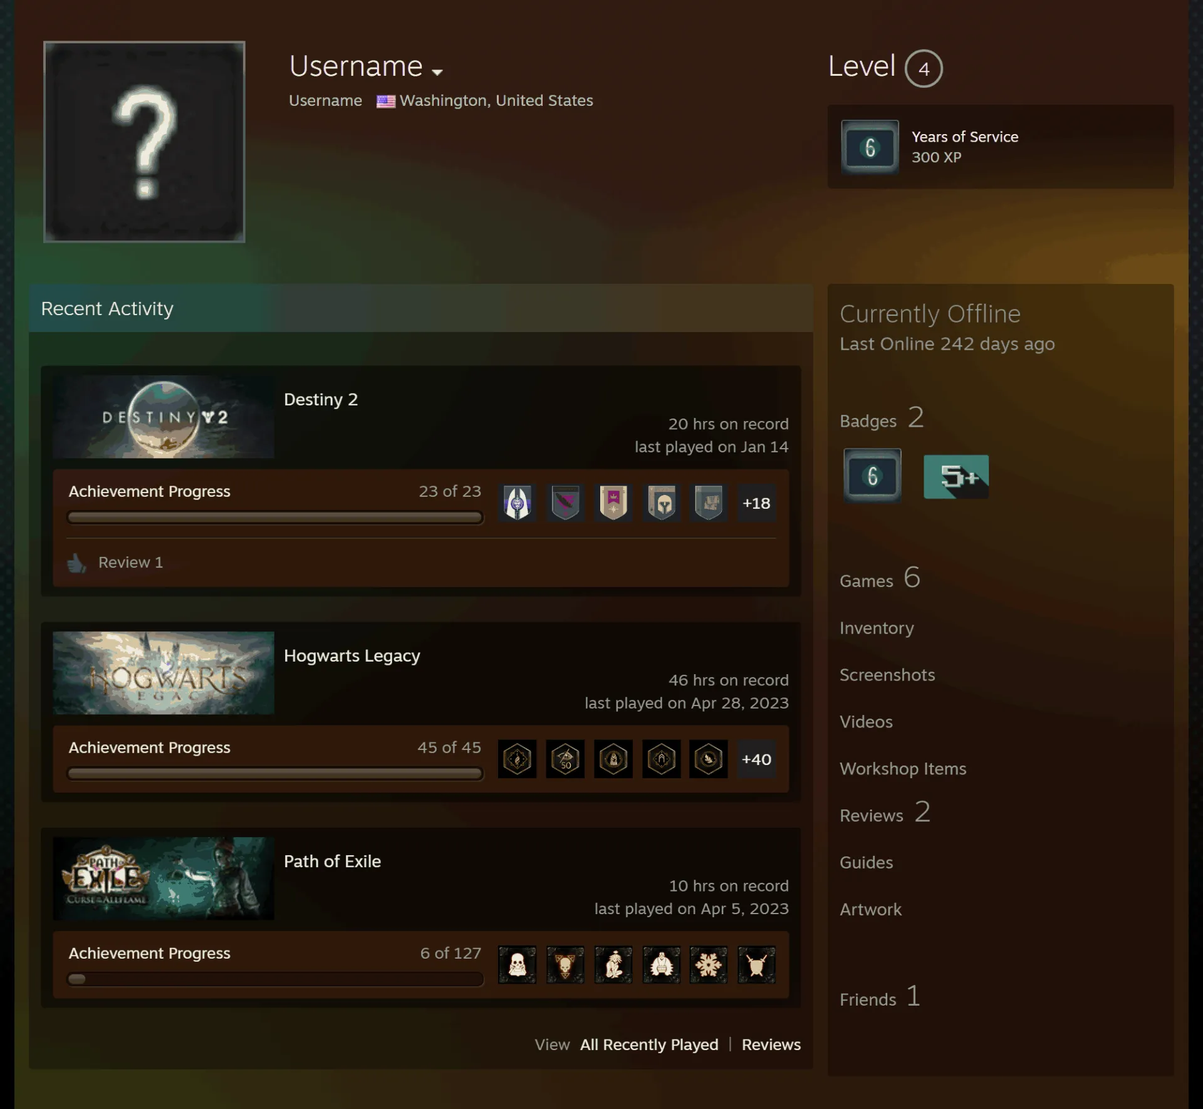
Task: Click the Destiny 2 game title
Action: [x=321, y=400]
